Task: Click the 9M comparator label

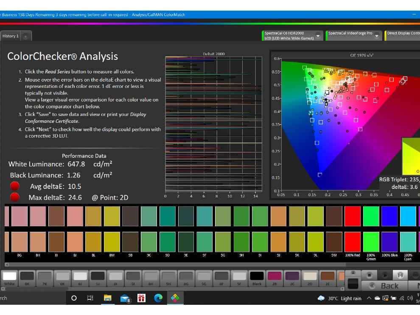Action: coord(334,255)
